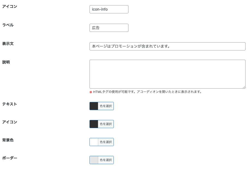Click 色を選択 button for ボーダー
Image resolution: width=251 pixels, height=169 pixels.
pos(106,160)
